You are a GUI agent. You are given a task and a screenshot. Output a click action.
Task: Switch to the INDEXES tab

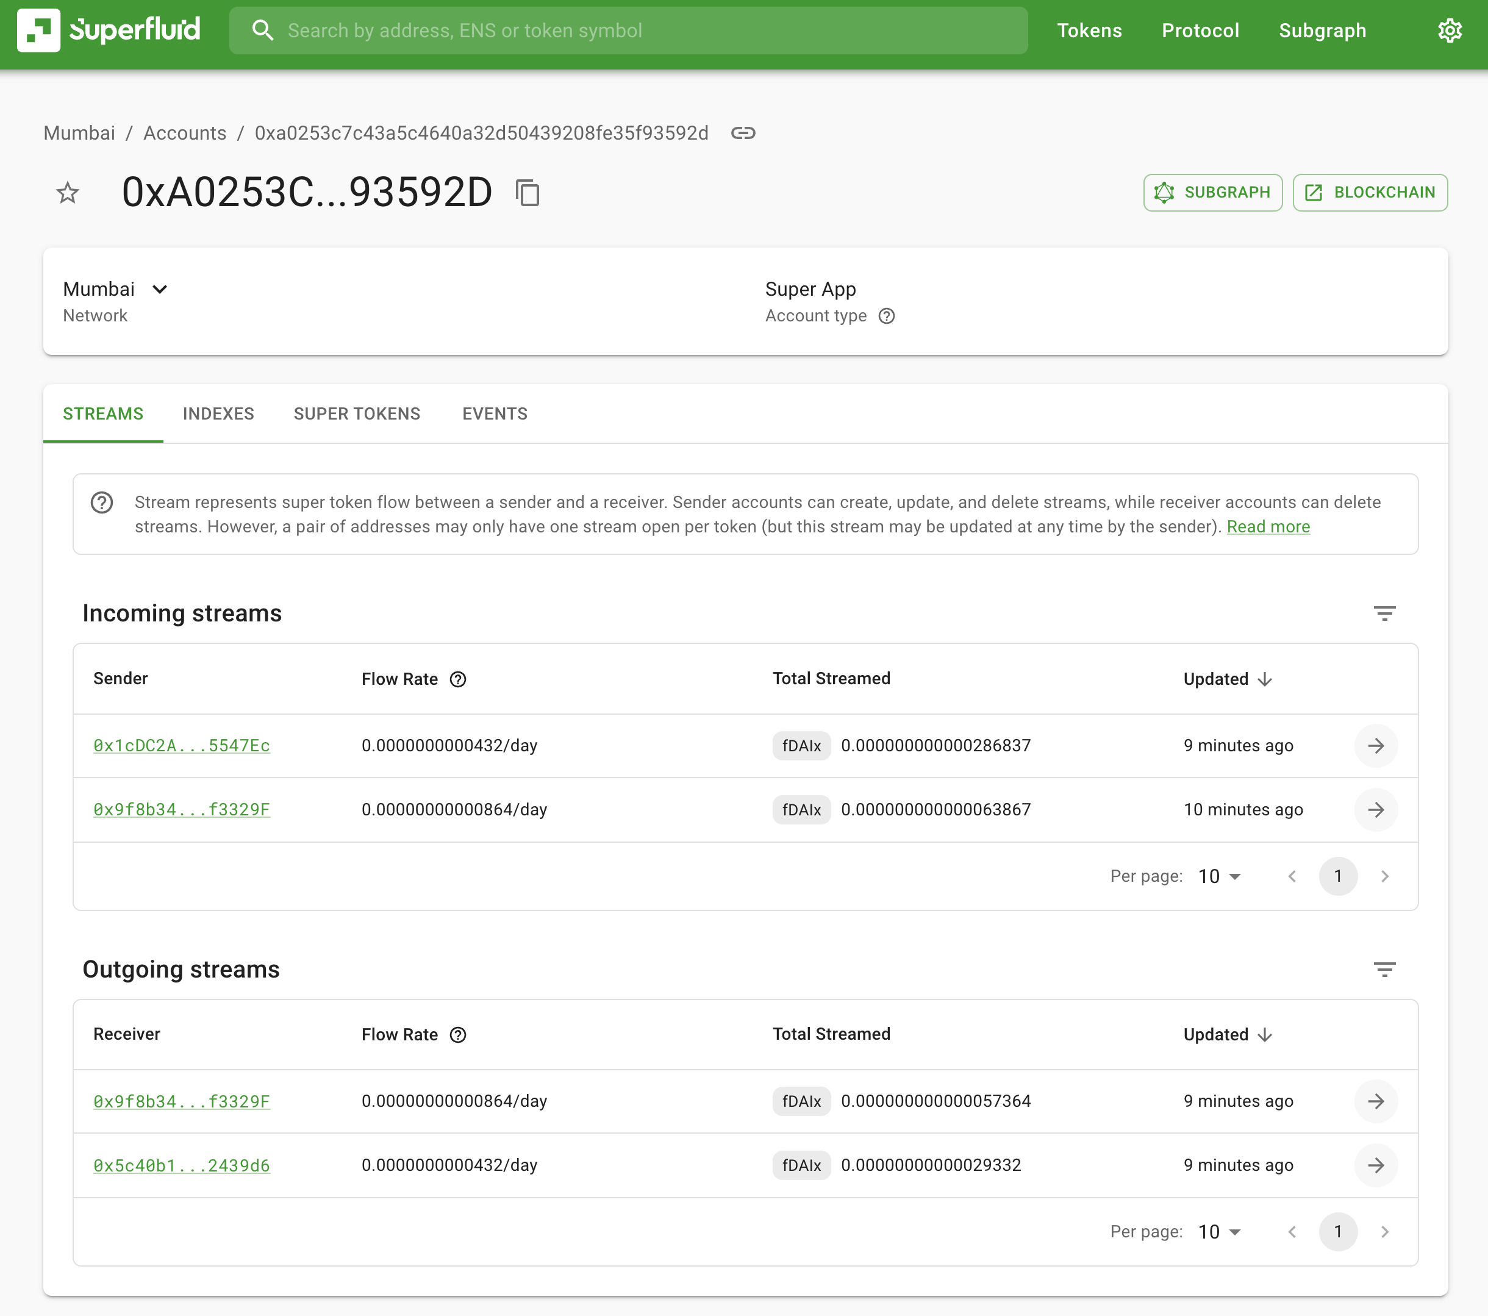coord(218,414)
